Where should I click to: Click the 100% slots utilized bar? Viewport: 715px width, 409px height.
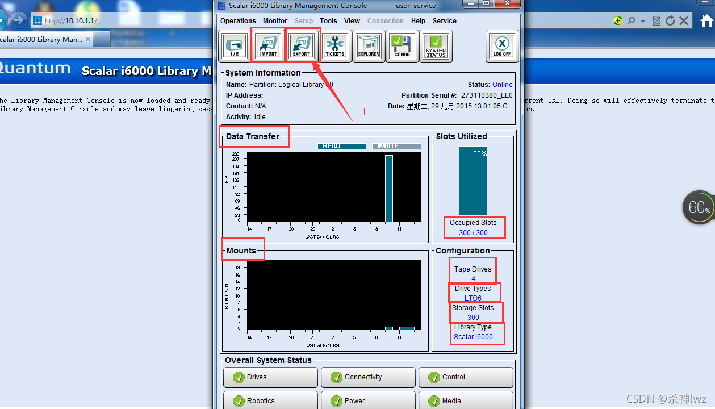click(x=473, y=181)
